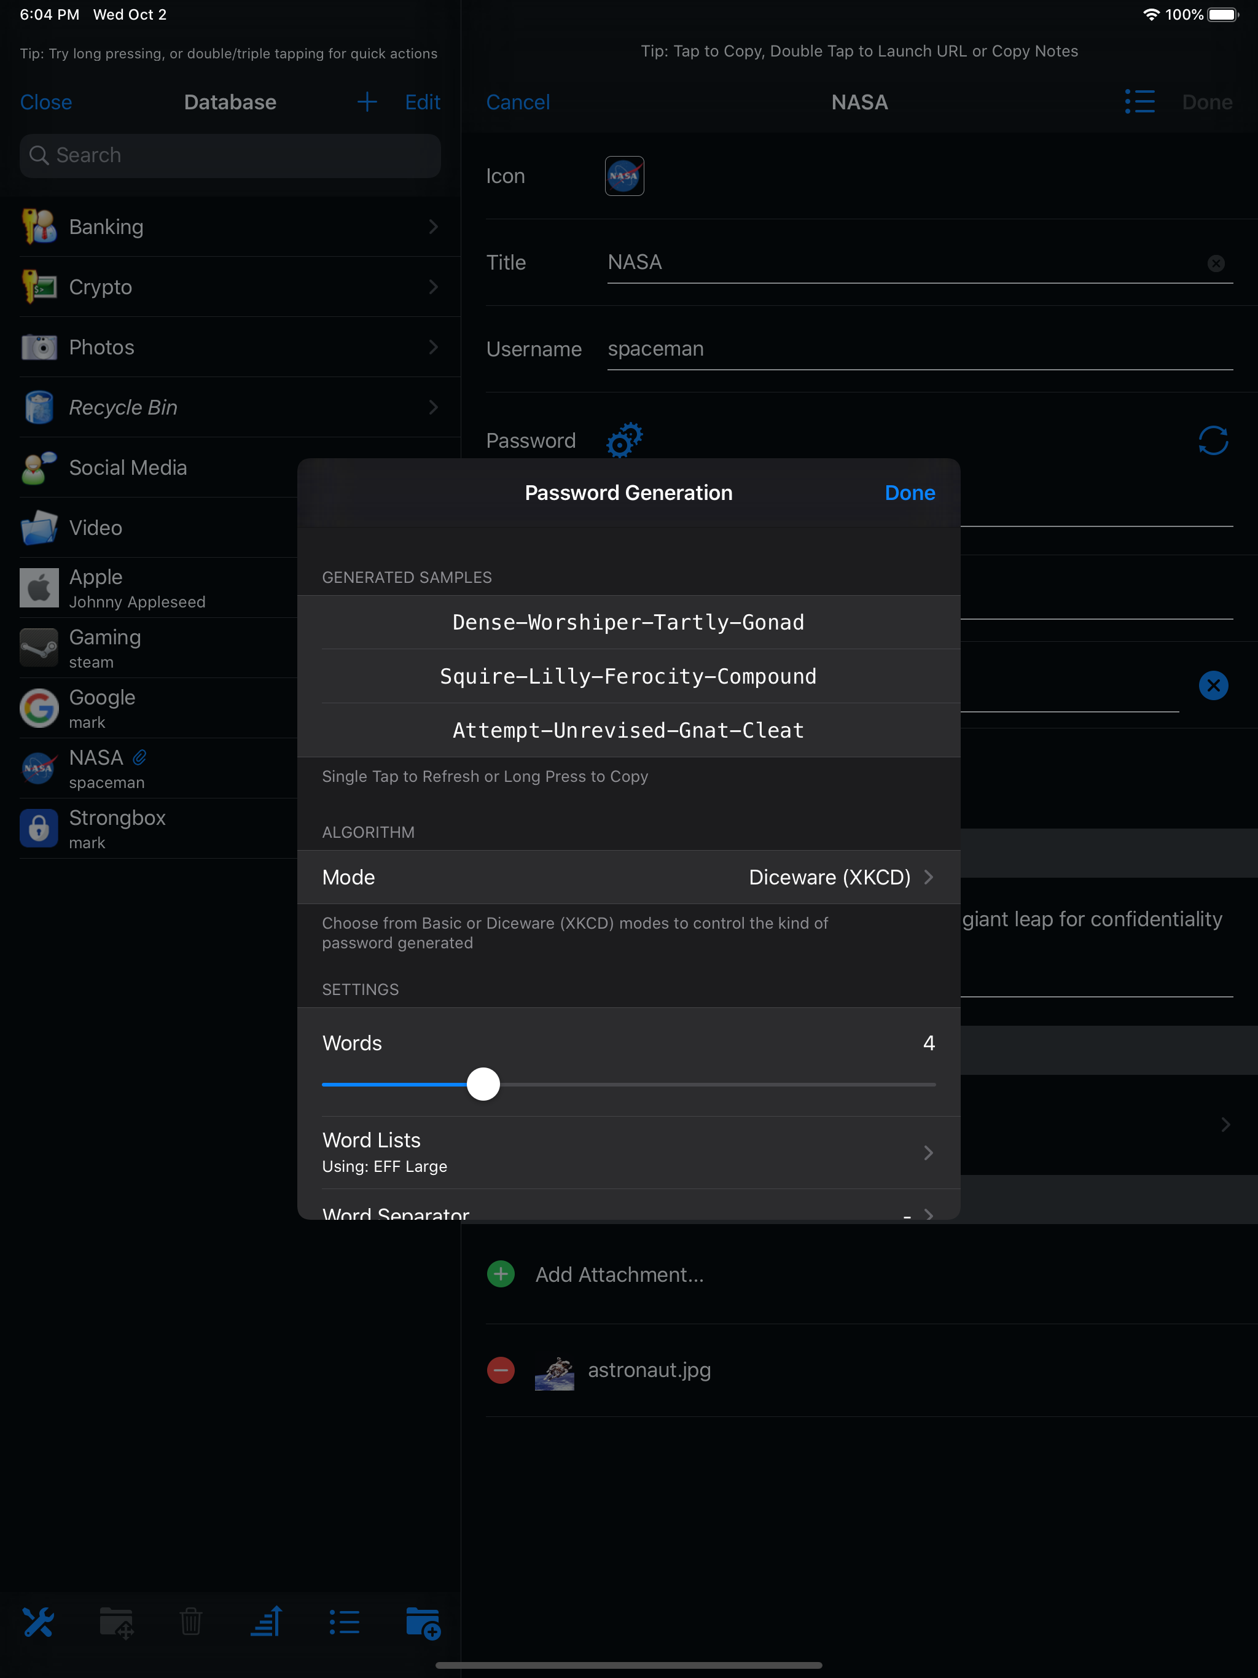Screen dimensions: 1258x1678
Task: Refresh the sample Squire-Lilly-Ferocity-Compound
Action: [628, 676]
